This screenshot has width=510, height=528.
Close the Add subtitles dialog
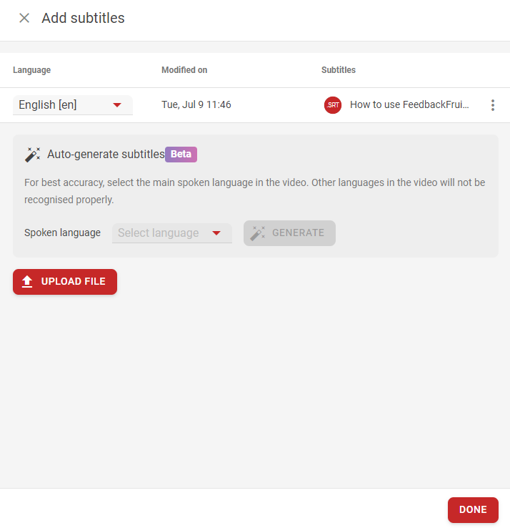point(24,18)
